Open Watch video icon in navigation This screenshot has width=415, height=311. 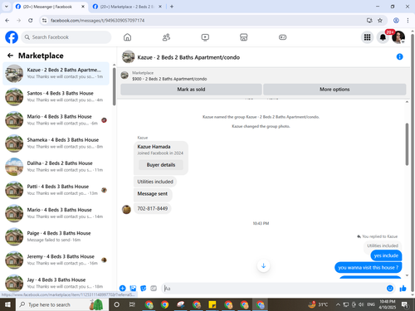point(205,37)
